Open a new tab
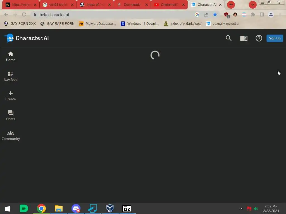The image size is (286, 214). coord(231,5)
